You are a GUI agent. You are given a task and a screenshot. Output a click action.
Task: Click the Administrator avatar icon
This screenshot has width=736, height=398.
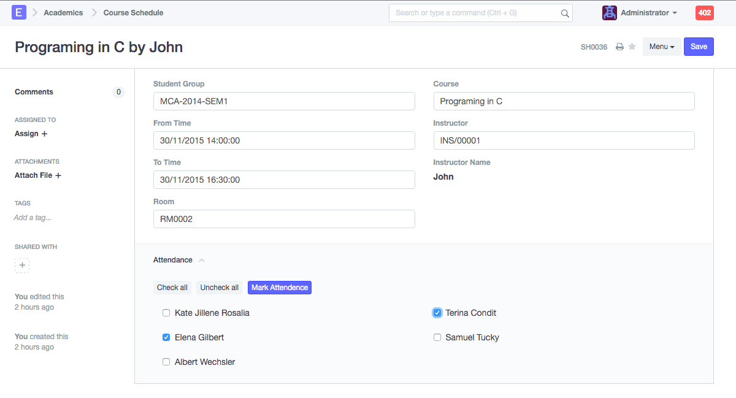click(609, 13)
